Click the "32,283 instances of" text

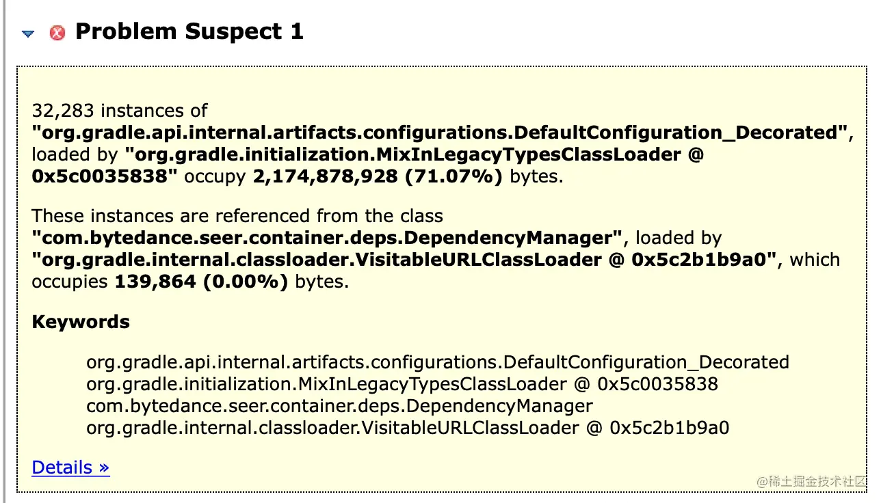[x=120, y=111]
